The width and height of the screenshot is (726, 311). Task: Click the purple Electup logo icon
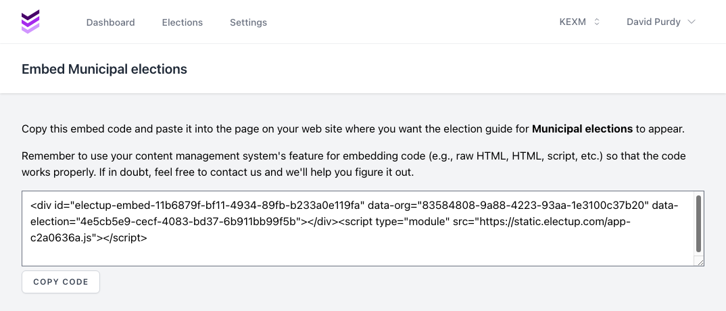click(x=30, y=22)
